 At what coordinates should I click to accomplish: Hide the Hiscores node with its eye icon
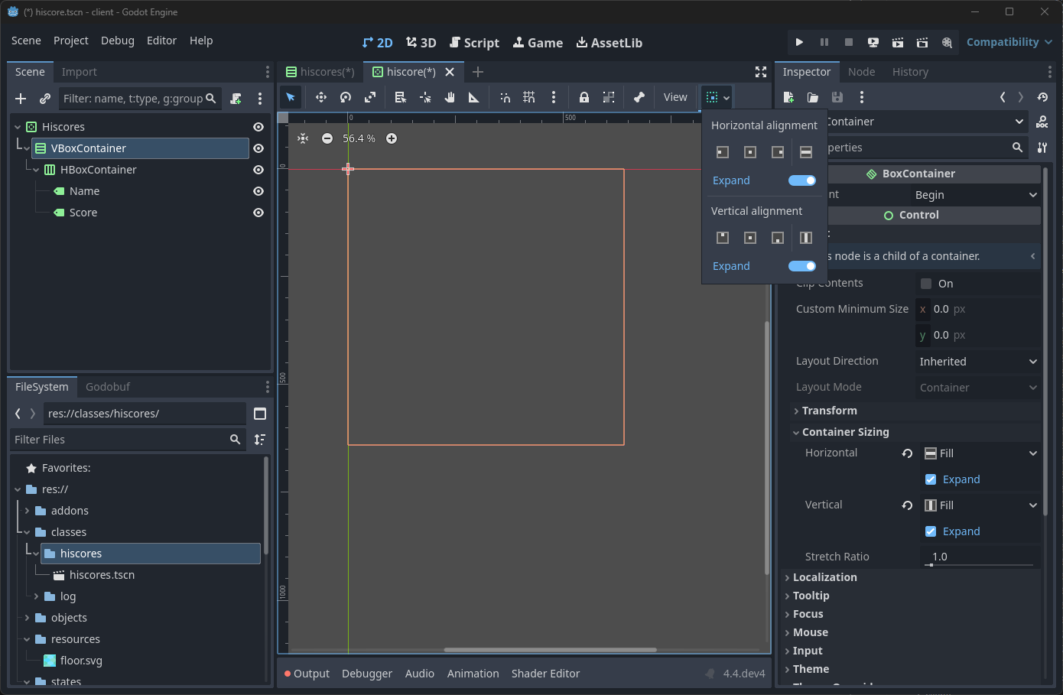click(x=258, y=127)
